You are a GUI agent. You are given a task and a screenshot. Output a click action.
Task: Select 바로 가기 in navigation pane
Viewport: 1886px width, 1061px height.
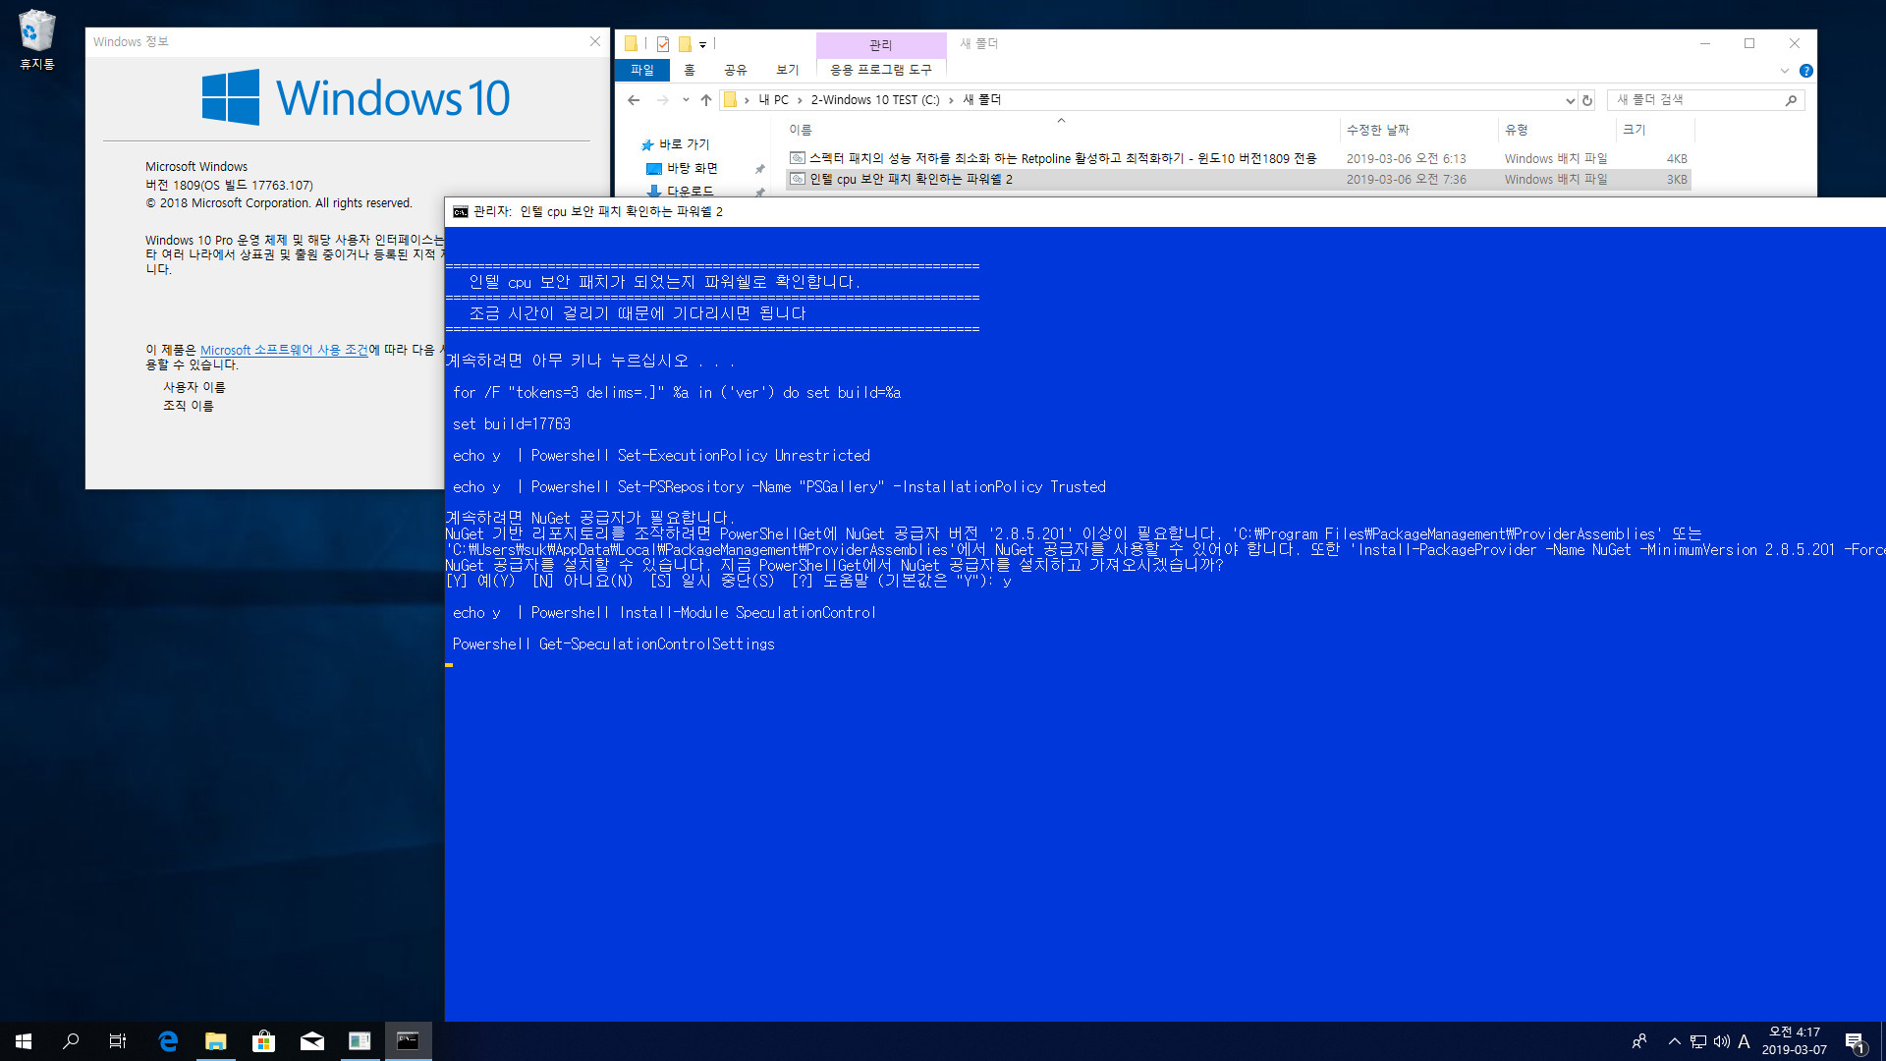[684, 144]
